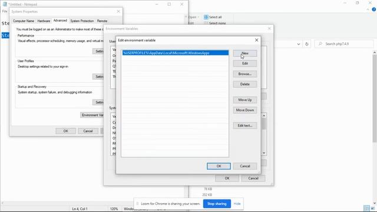The height and width of the screenshot is (212, 377).
Task: Click Select all in File Explorer ribbon
Action: [x=213, y=17]
